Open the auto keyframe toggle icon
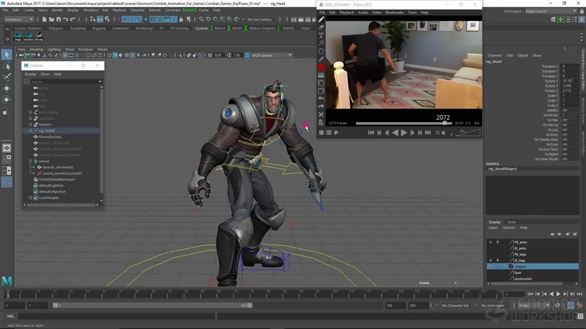This screenshot has width=586, height=329. [571, 305]
